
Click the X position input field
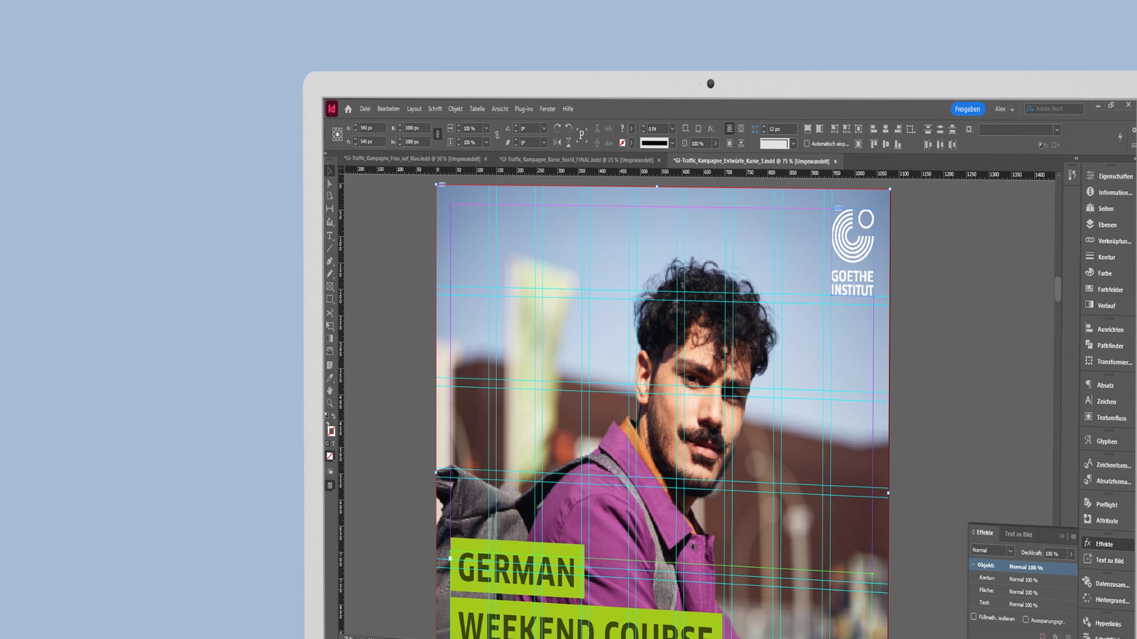(372, 128)
